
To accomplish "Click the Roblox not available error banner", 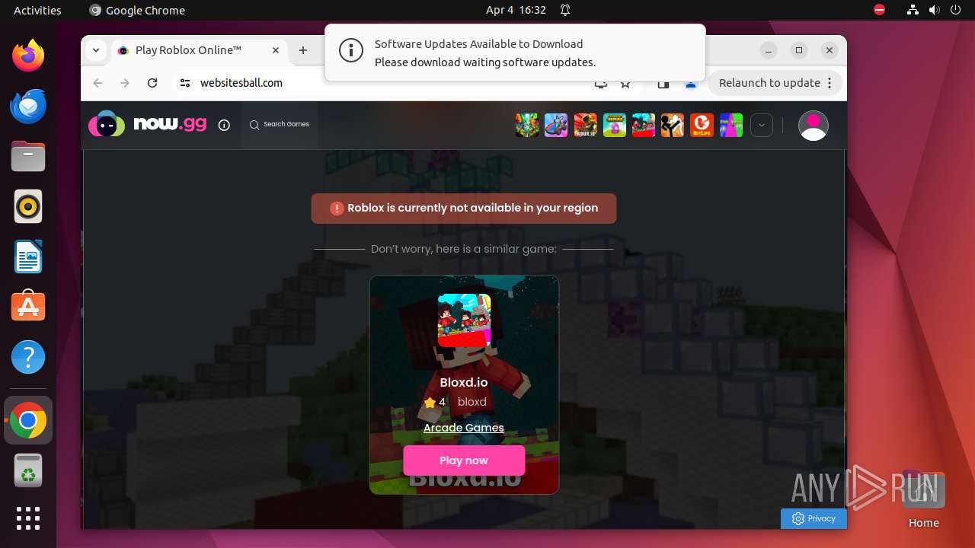I will tap(464, 209).
